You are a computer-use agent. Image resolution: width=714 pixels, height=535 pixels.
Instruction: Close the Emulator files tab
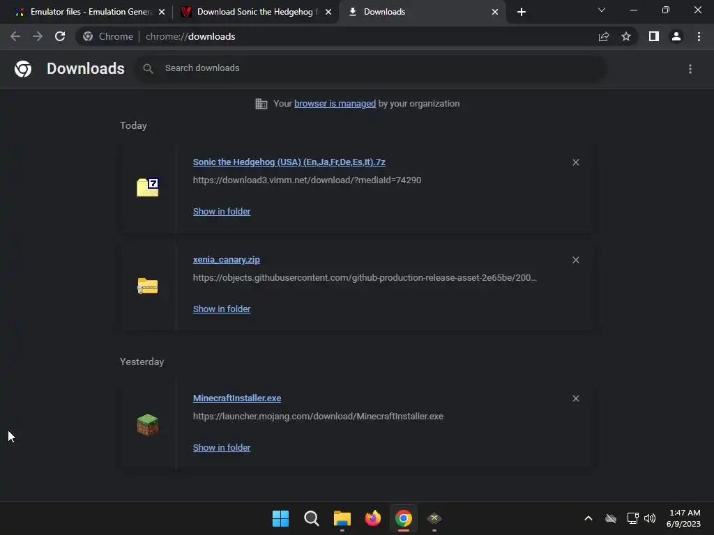[162, 12]
